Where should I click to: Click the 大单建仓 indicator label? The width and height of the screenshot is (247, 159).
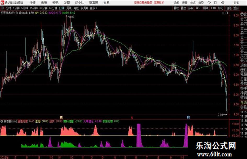point(93,121)
